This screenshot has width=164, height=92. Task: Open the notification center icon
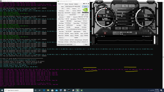(x=161, y=90)
